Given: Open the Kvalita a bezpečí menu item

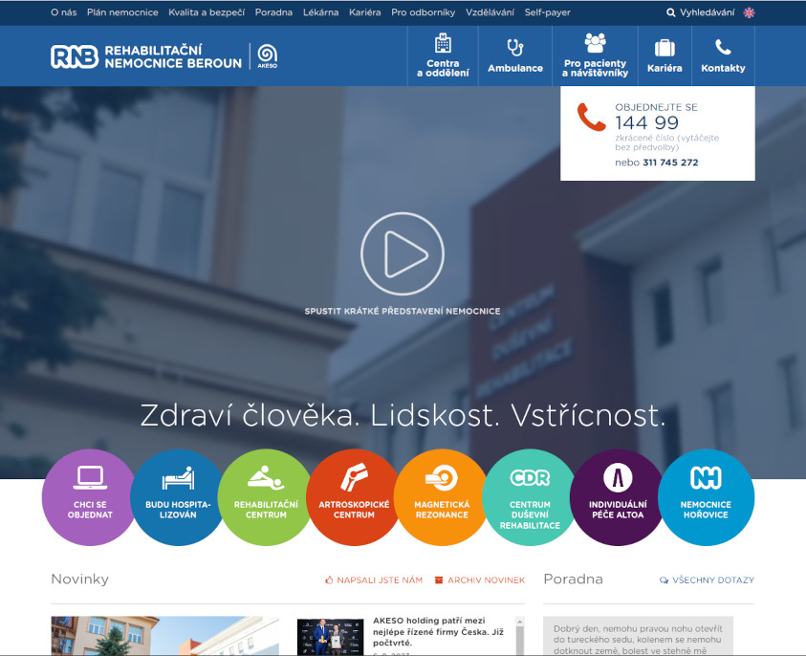Looking at the screenshot, I should (207, 12).
